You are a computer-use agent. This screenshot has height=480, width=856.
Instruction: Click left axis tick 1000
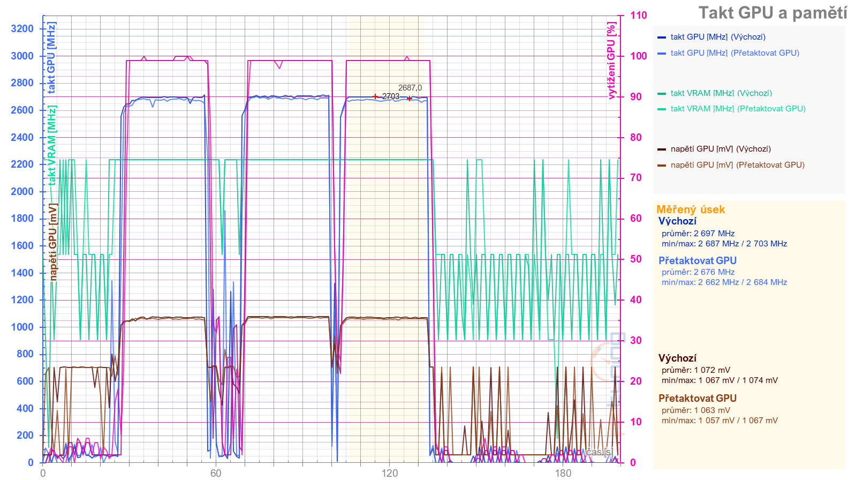pyautogui.click(x=22, y=327)
